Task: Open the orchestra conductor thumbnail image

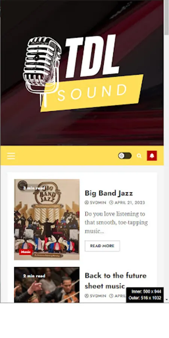Action: (x=47, y=285)
